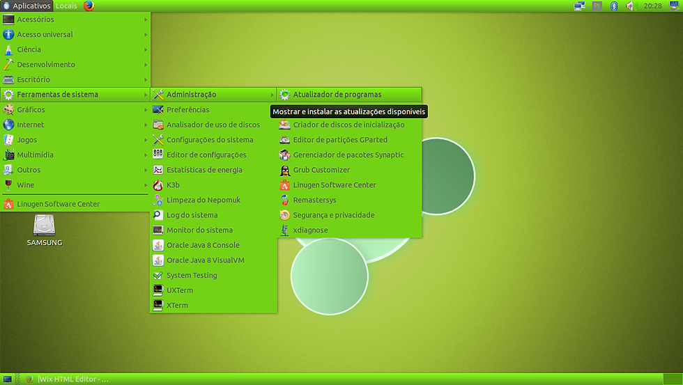Click the Log do sistema magnifier icon

pyautogui.click(x=158, y=215)
